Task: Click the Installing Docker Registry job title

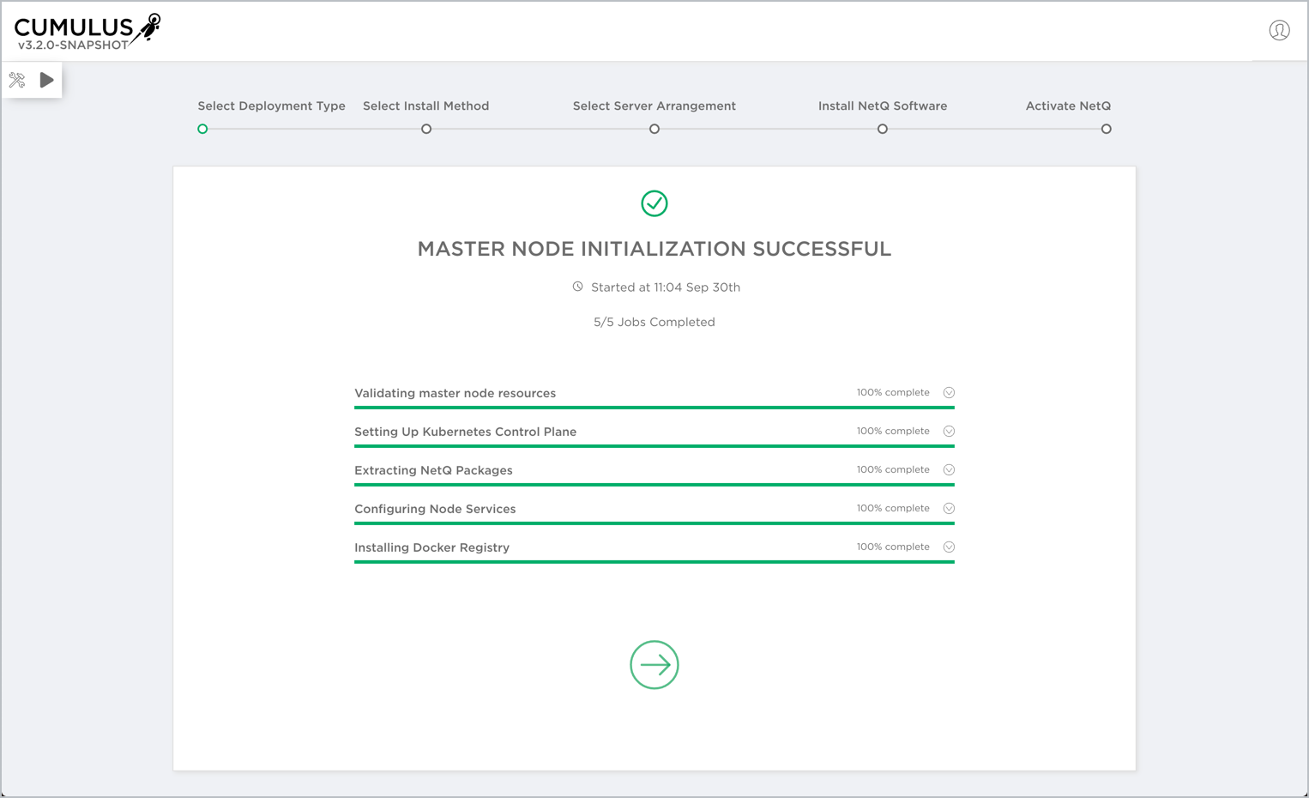Action: coord(431,547)
